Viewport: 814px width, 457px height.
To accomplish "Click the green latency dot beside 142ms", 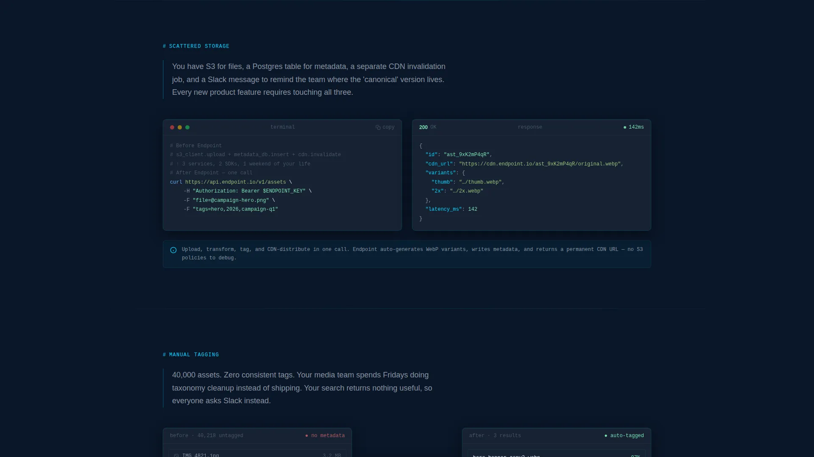I will [625, 127].
